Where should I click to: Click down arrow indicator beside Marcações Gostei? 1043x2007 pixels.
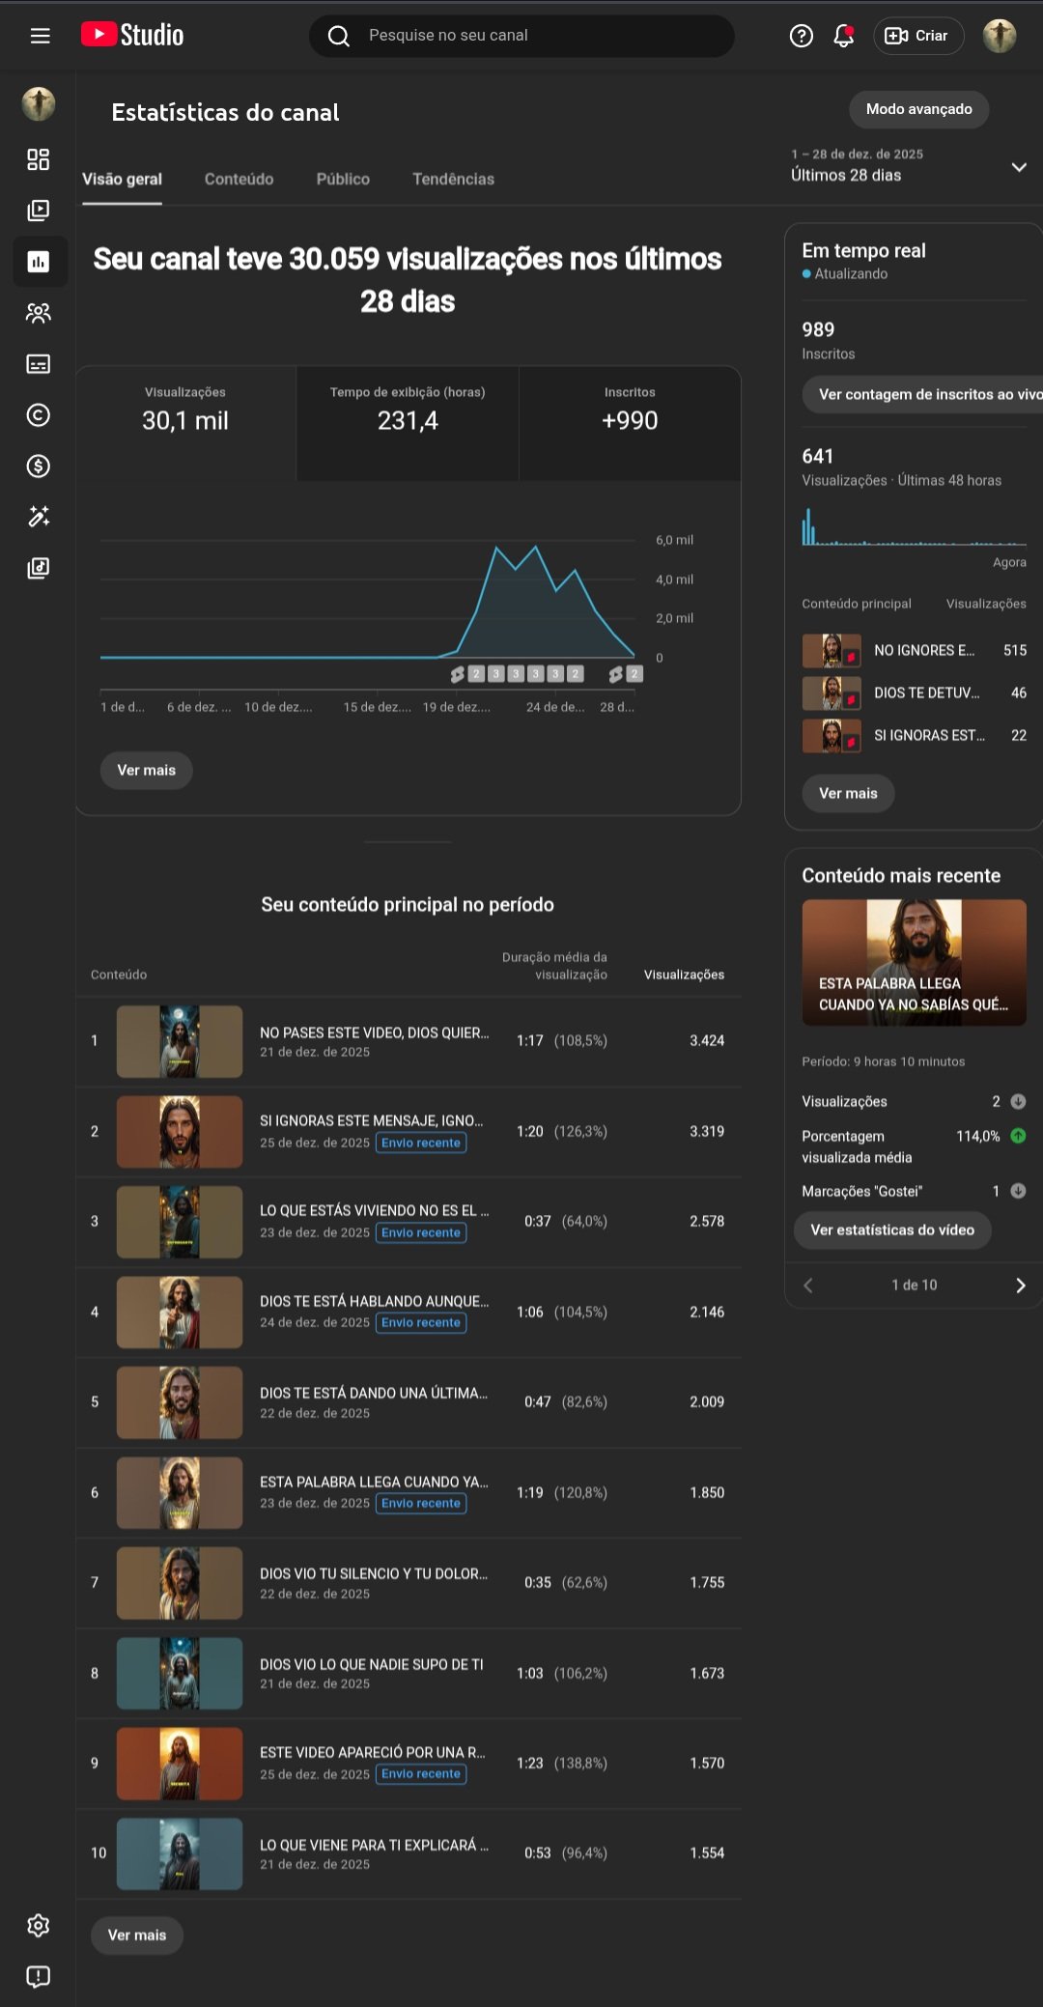[x=1018, y=1191]
